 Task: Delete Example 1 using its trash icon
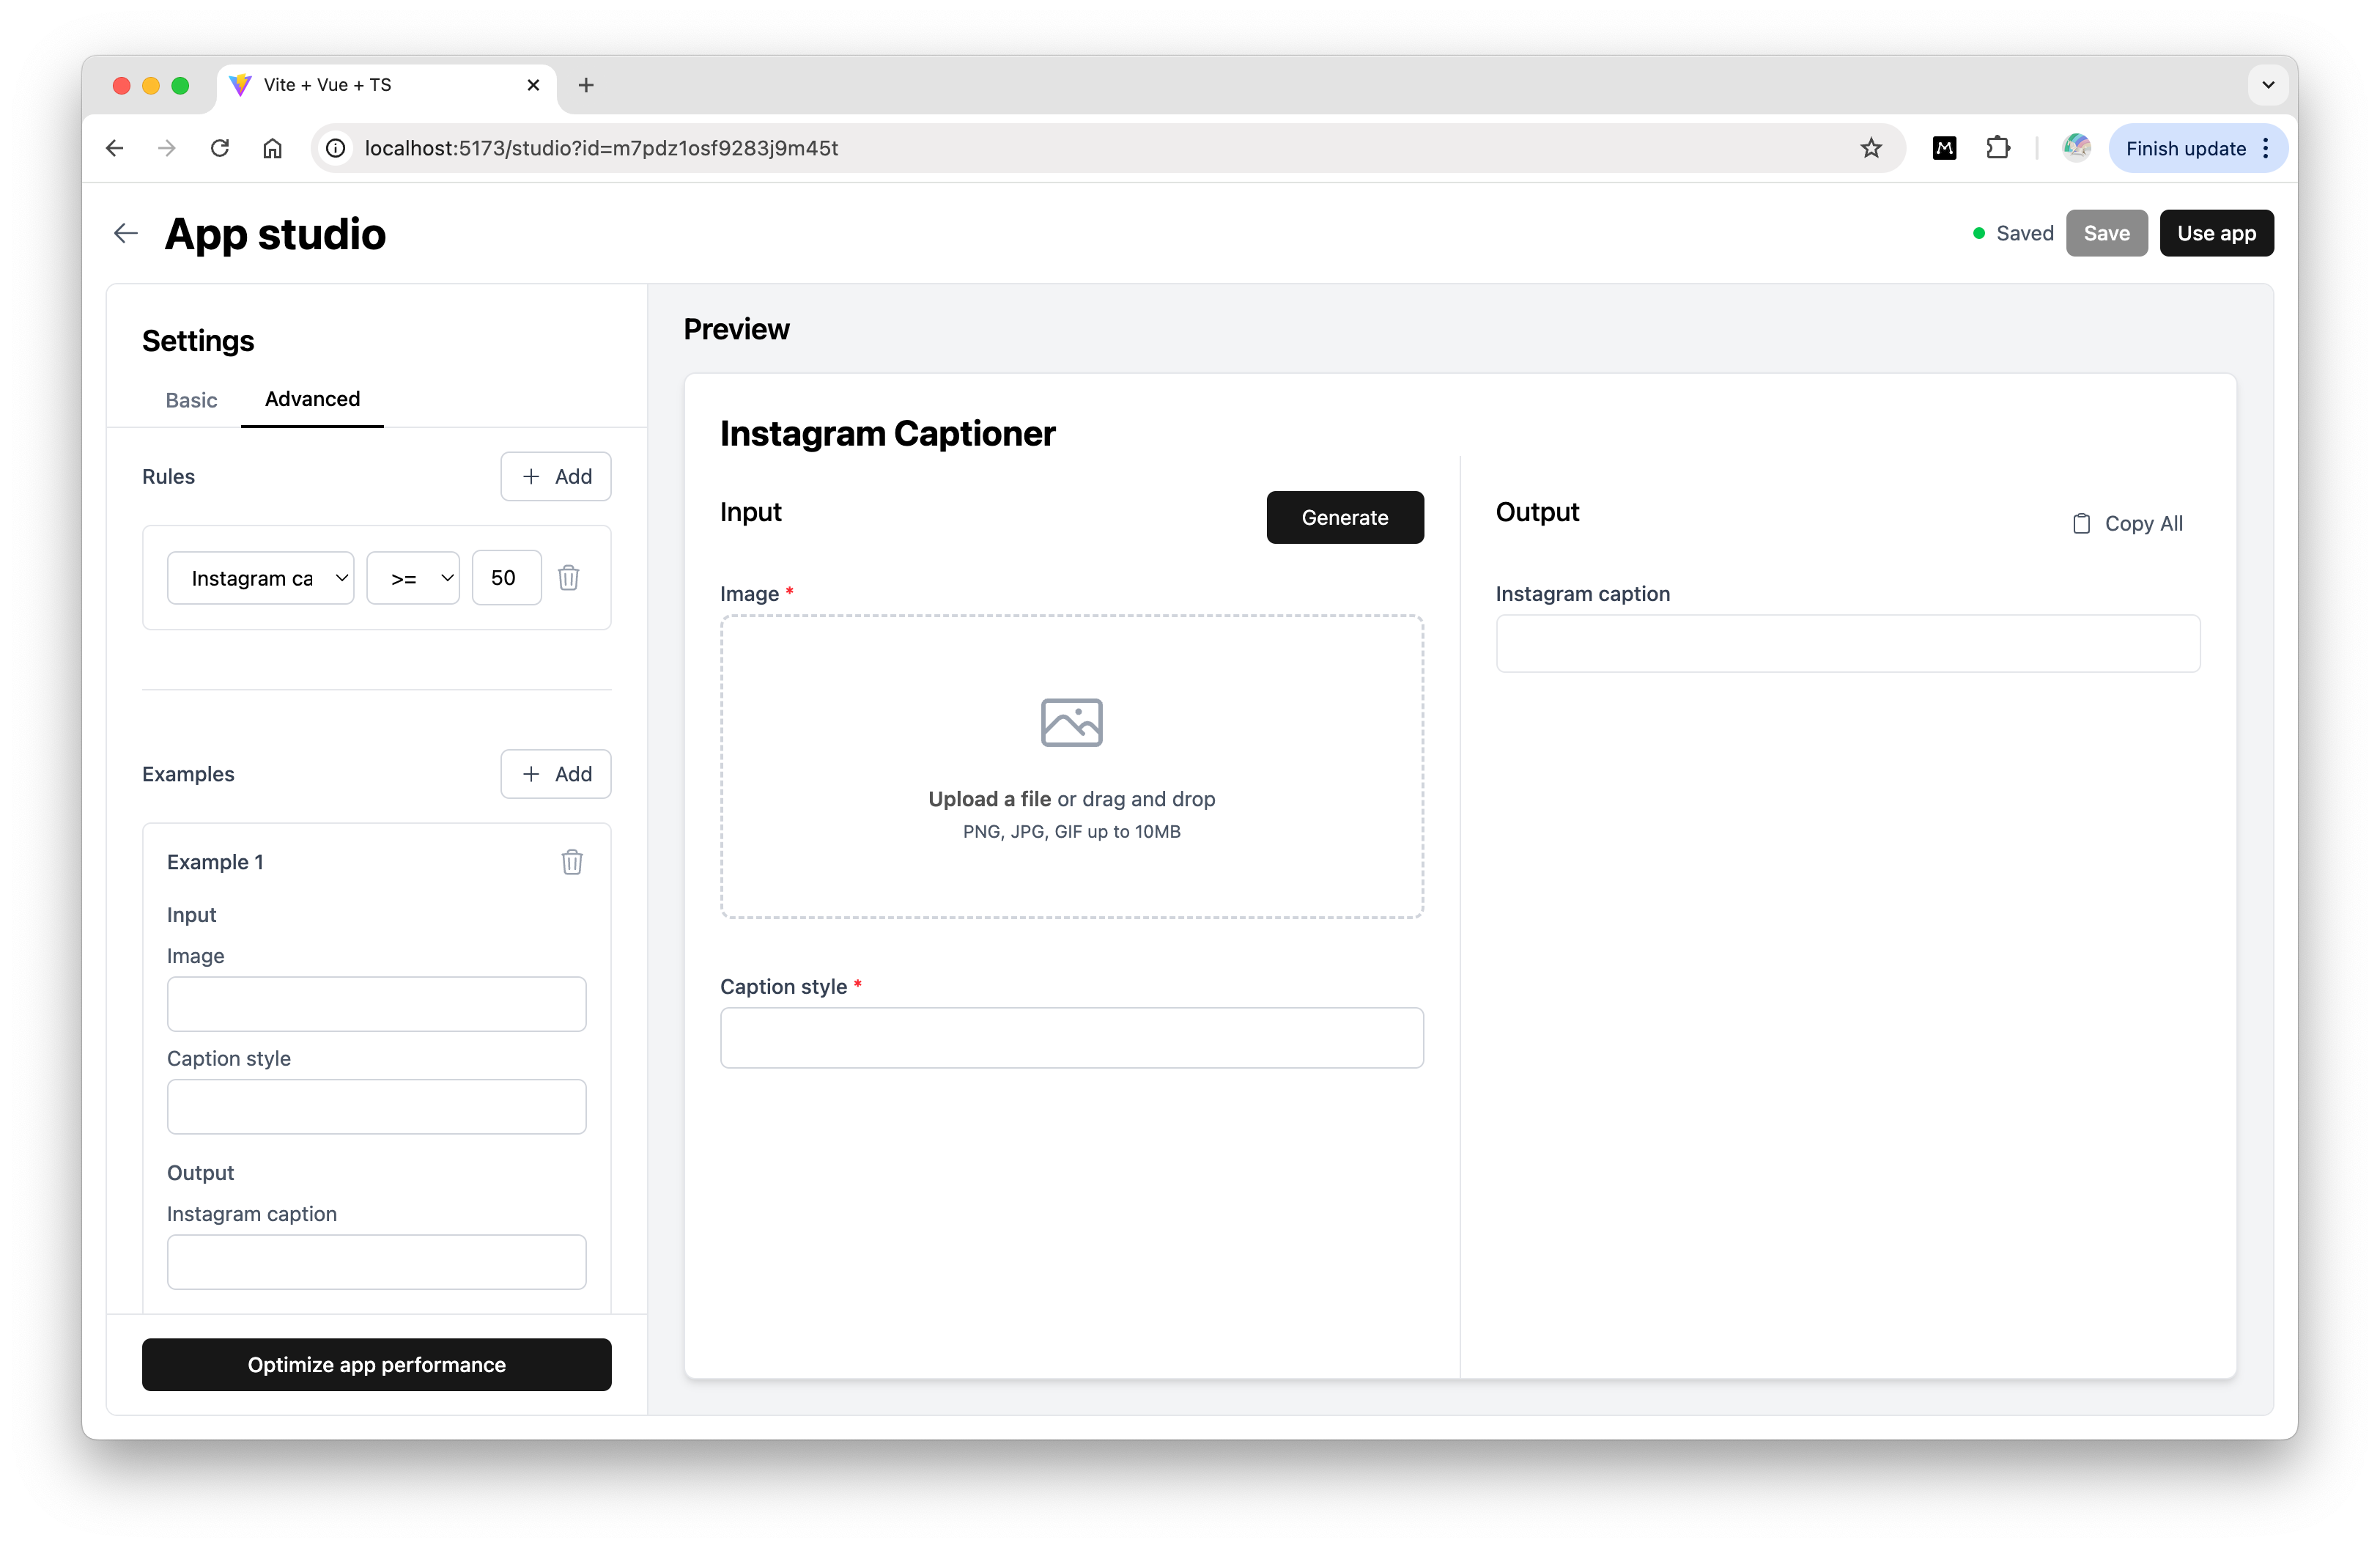click(571, 861)
